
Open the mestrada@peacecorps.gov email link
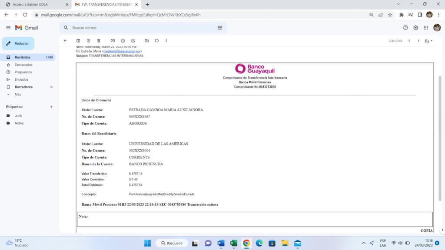pos(122,51)
